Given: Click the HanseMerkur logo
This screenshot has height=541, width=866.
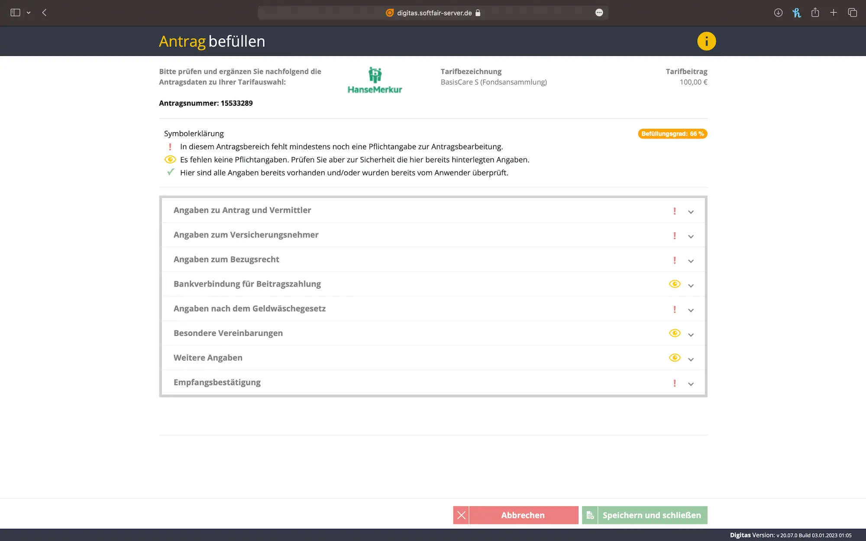Looking at the screenshot, I should click(x=375, y=80).
